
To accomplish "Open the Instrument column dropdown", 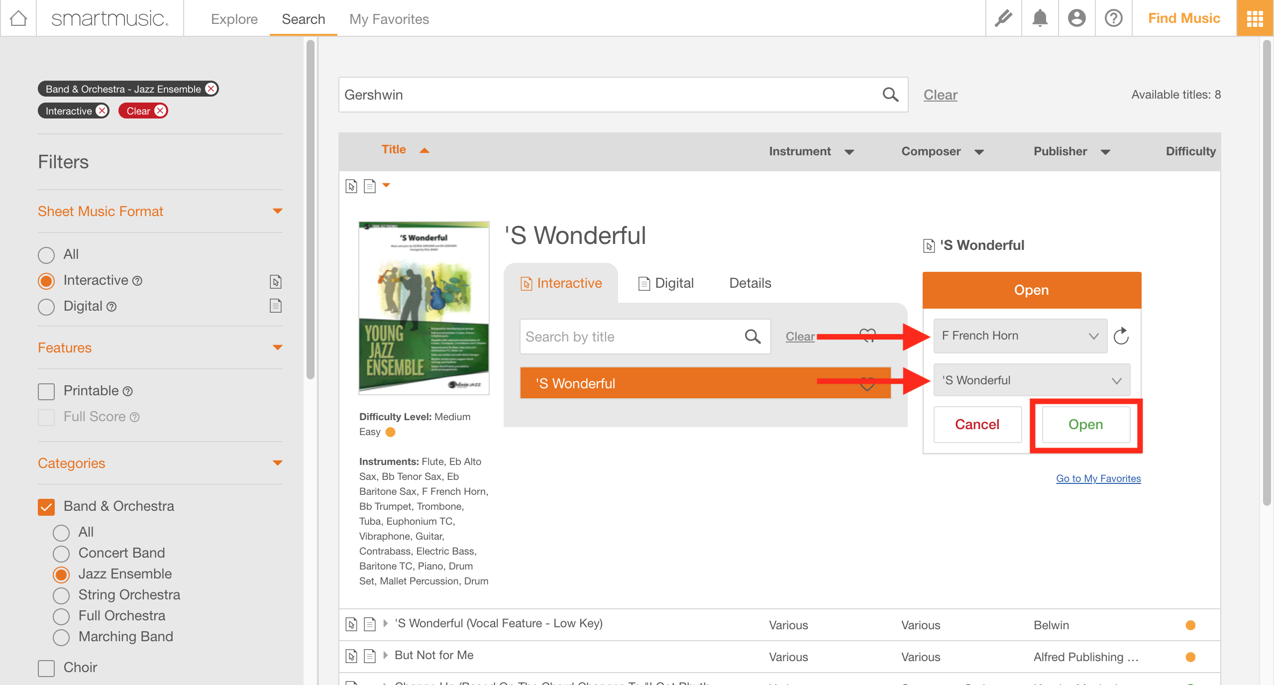I will tap(849, 152).
